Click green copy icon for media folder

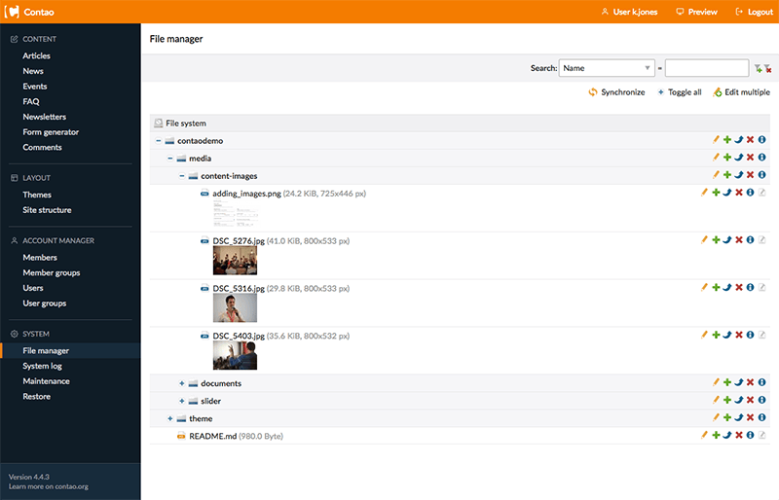tap(727, 158)
